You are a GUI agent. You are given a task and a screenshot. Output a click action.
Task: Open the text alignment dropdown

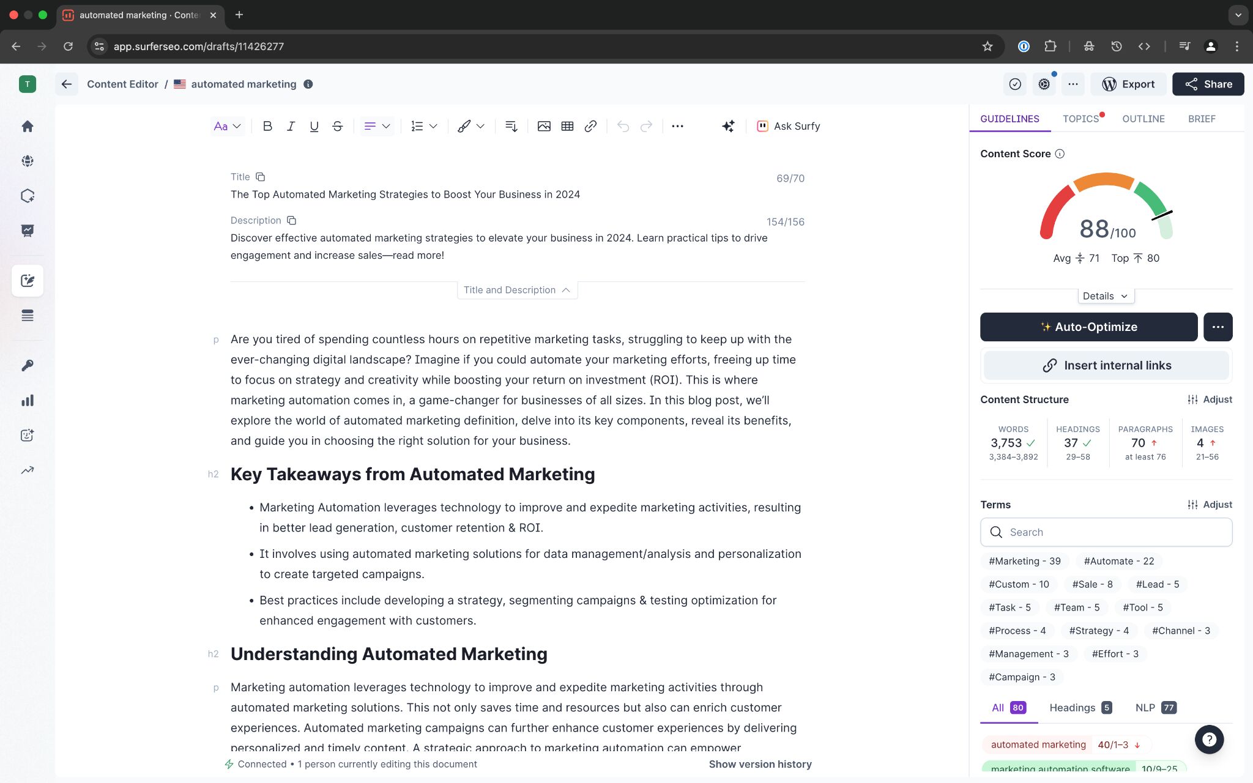pos(377,126)
